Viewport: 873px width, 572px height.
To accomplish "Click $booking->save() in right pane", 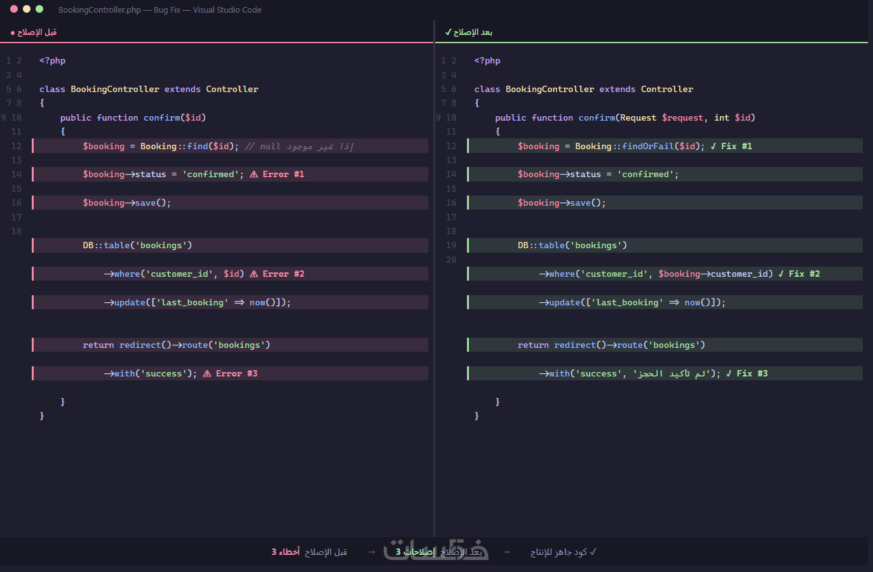I will (562, 203).
